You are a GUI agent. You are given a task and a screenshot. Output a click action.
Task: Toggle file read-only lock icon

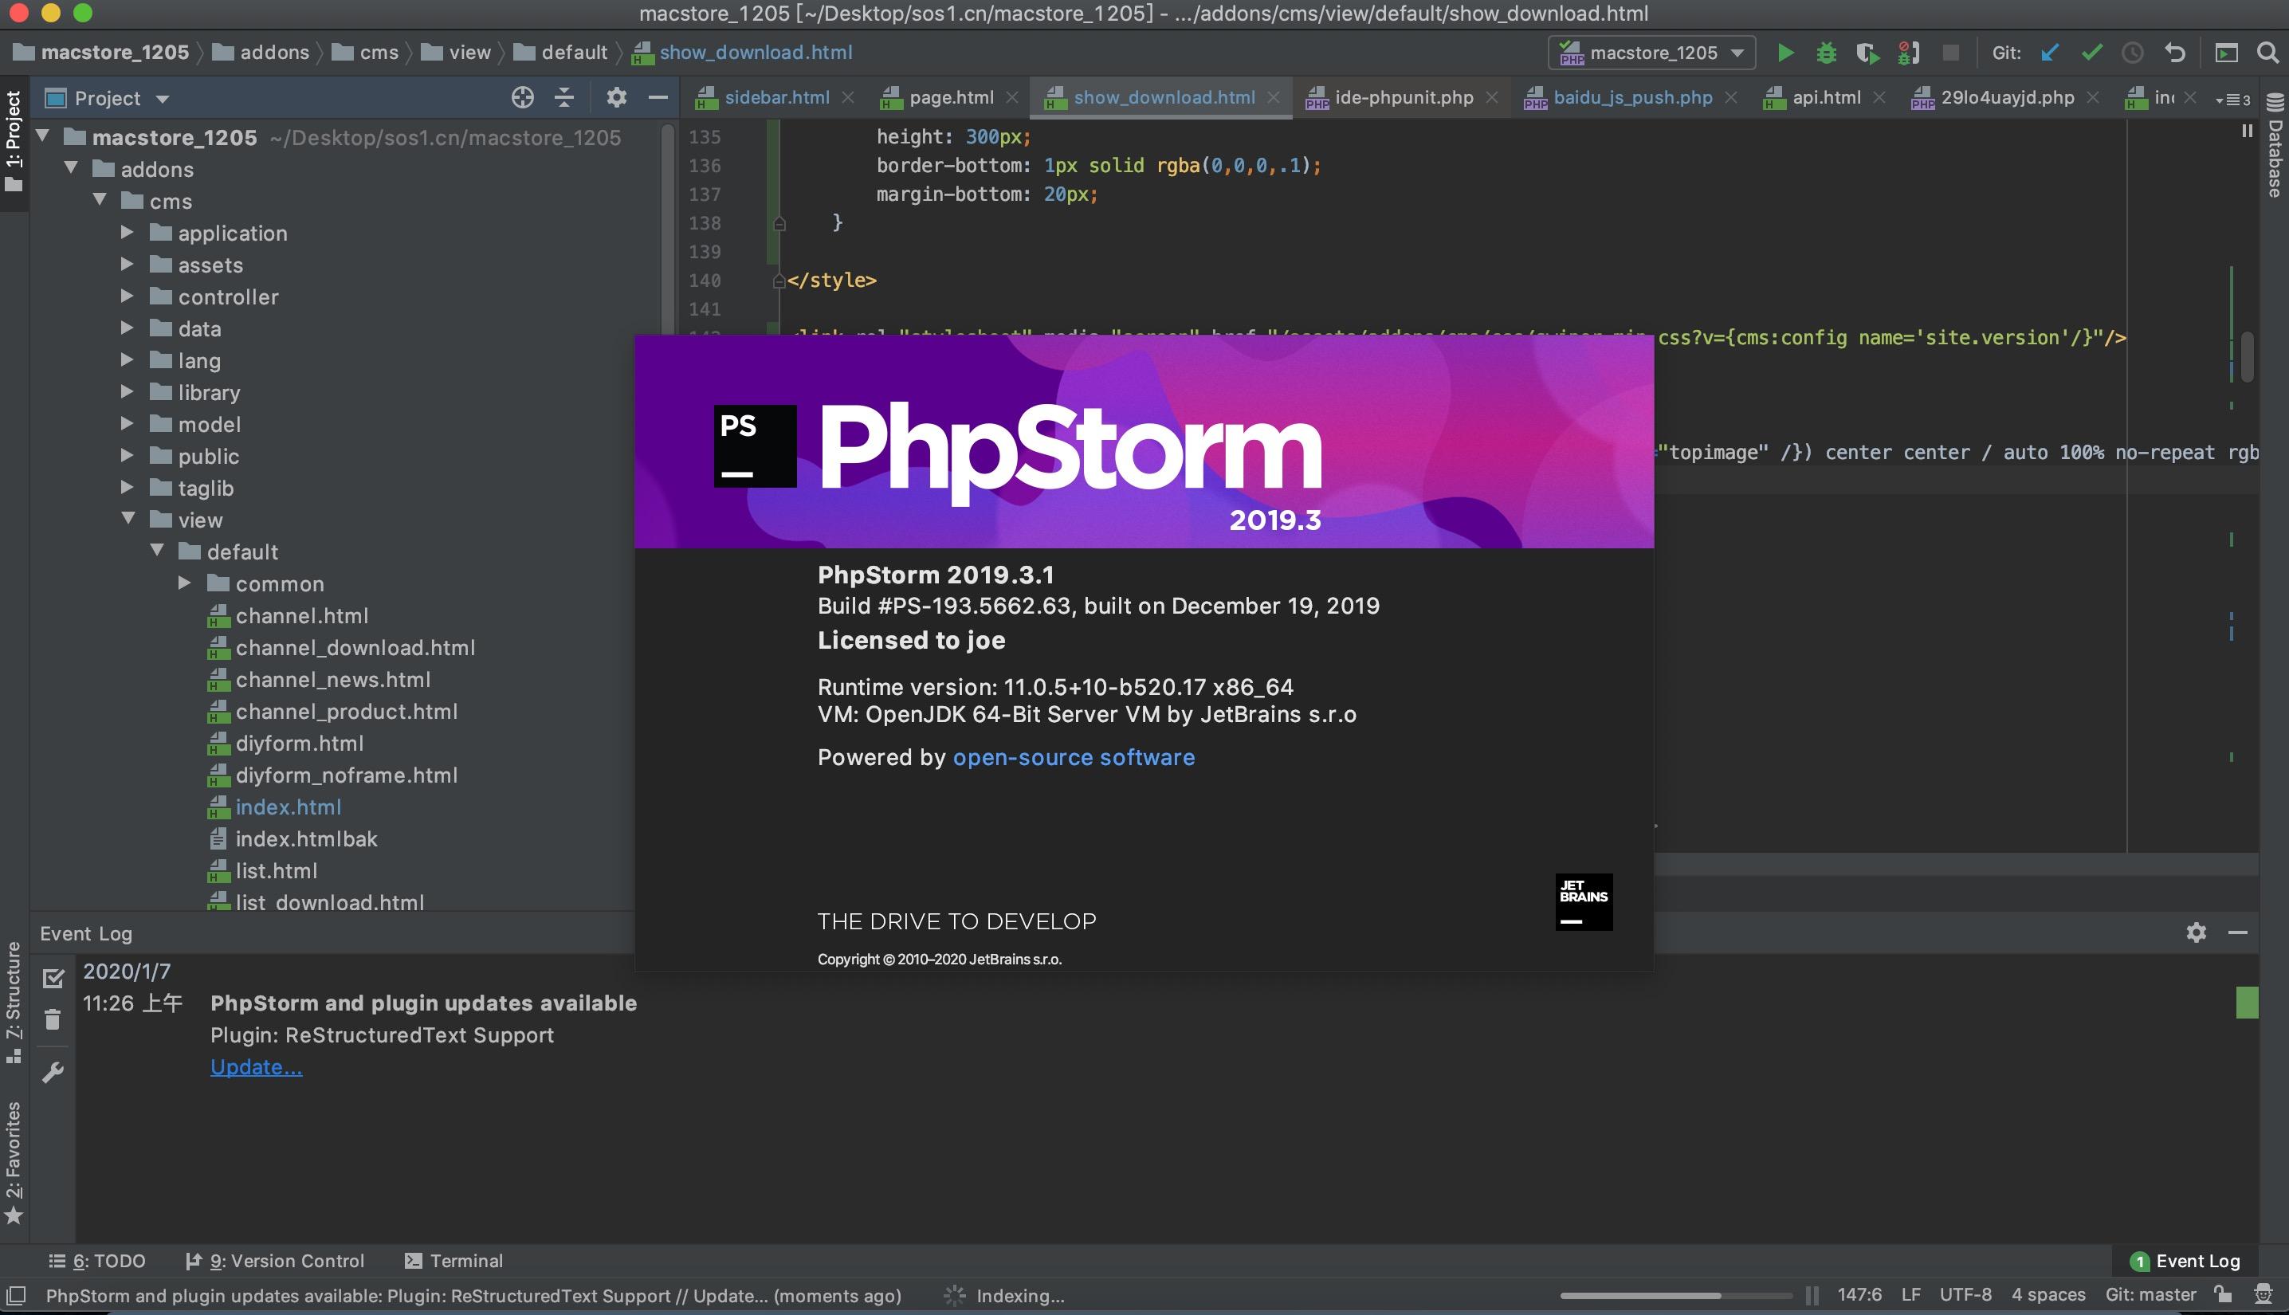pyautogui.click(x=2223, y=1294)
